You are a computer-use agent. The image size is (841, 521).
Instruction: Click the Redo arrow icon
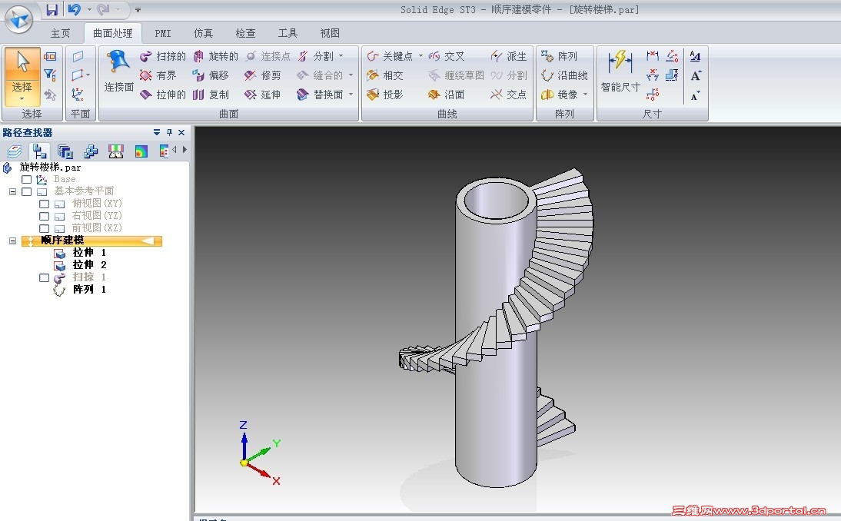tap(103, 10)
